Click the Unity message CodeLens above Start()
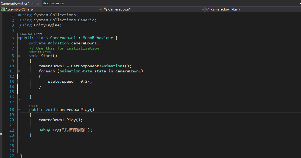301x158 pixels. pos(40,52)
